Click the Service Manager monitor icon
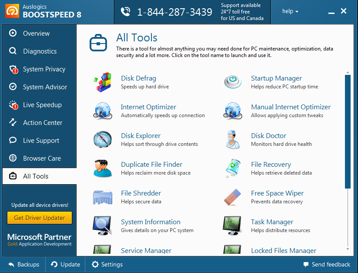Screen dimensions: 358x273 (x=102, y=249)
